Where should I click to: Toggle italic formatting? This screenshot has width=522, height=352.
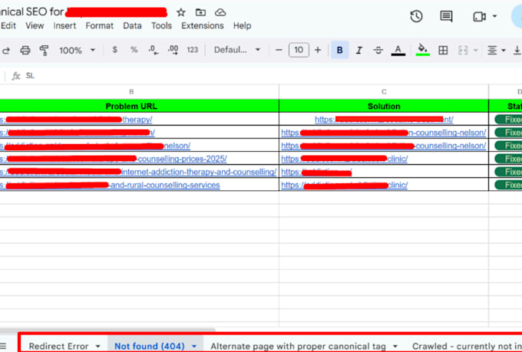click(359, 51)
